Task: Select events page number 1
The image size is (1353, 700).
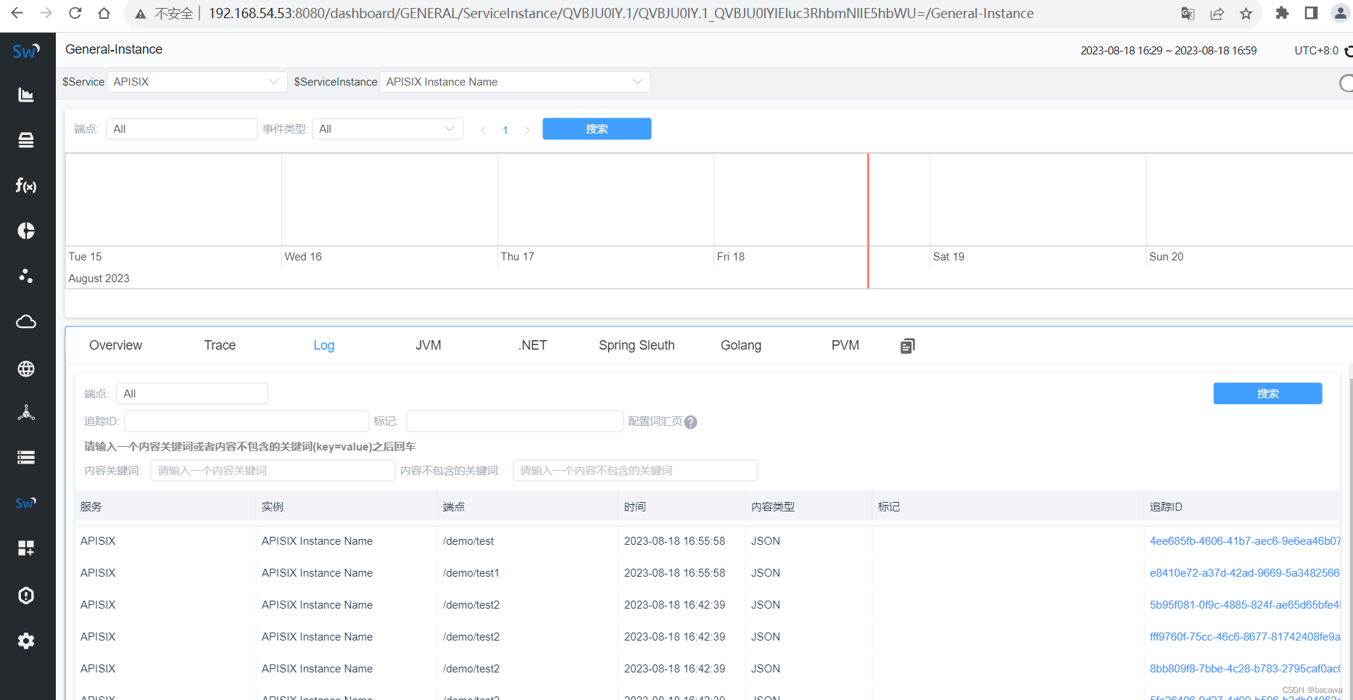Action: 505,131
